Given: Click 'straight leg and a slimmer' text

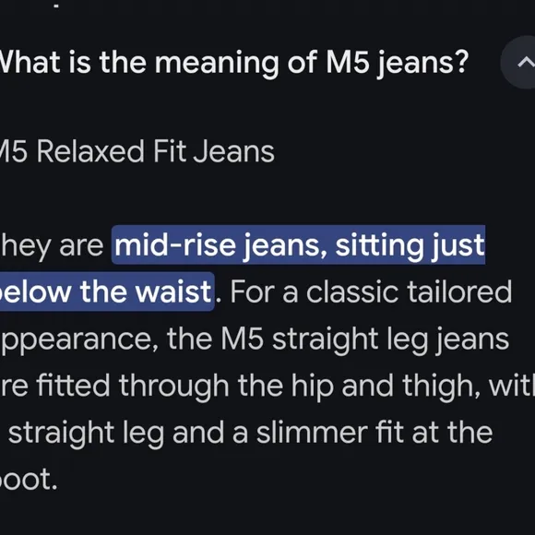Looking at the screenshot, I should tap(188, 434).
